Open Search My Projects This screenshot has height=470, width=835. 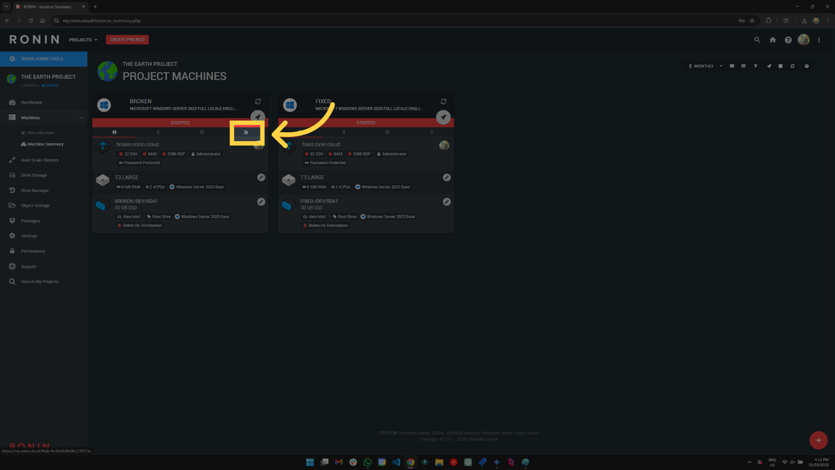point(40,282)
